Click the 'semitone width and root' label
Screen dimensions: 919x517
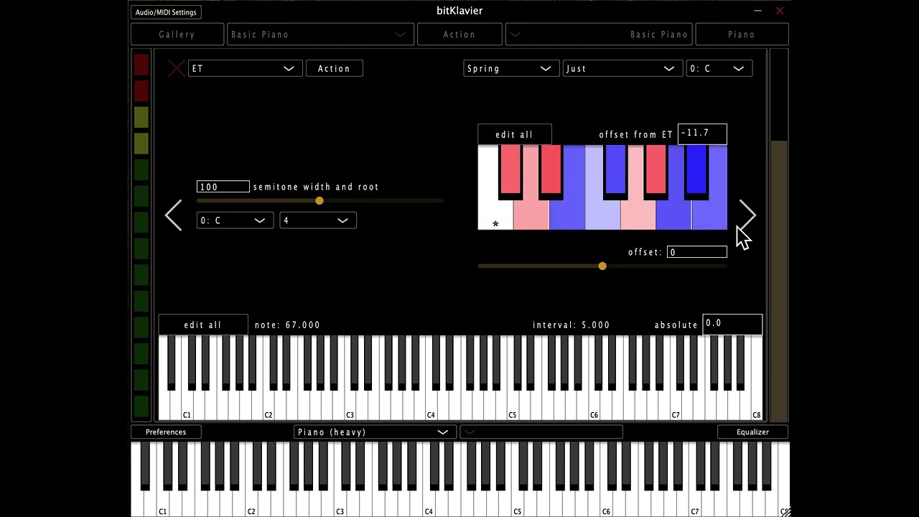316,187
